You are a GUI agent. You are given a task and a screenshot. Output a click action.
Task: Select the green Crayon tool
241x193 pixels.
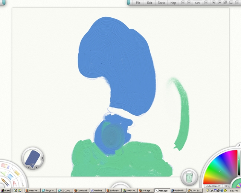pyautogui.click(x=4, y=173)
